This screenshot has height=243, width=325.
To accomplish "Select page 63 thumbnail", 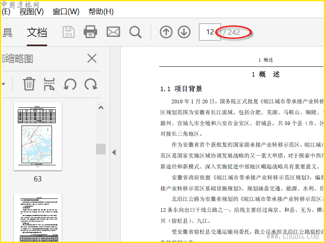I will coord(38,136).
